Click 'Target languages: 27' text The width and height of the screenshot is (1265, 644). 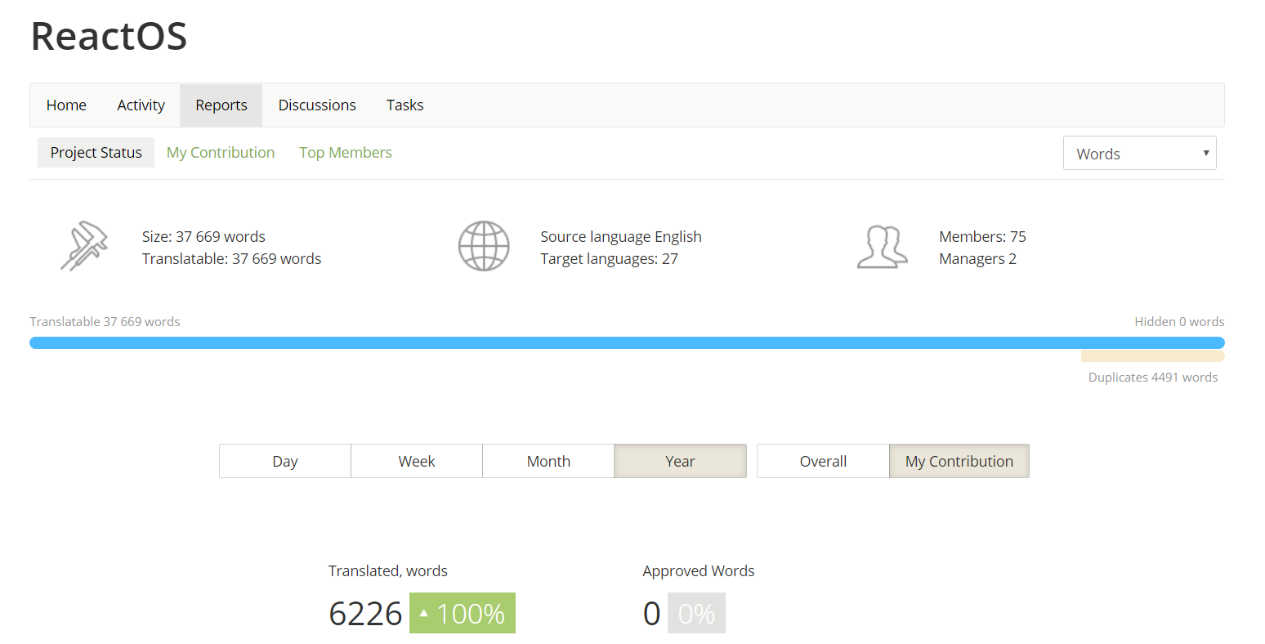click(609, 258)
